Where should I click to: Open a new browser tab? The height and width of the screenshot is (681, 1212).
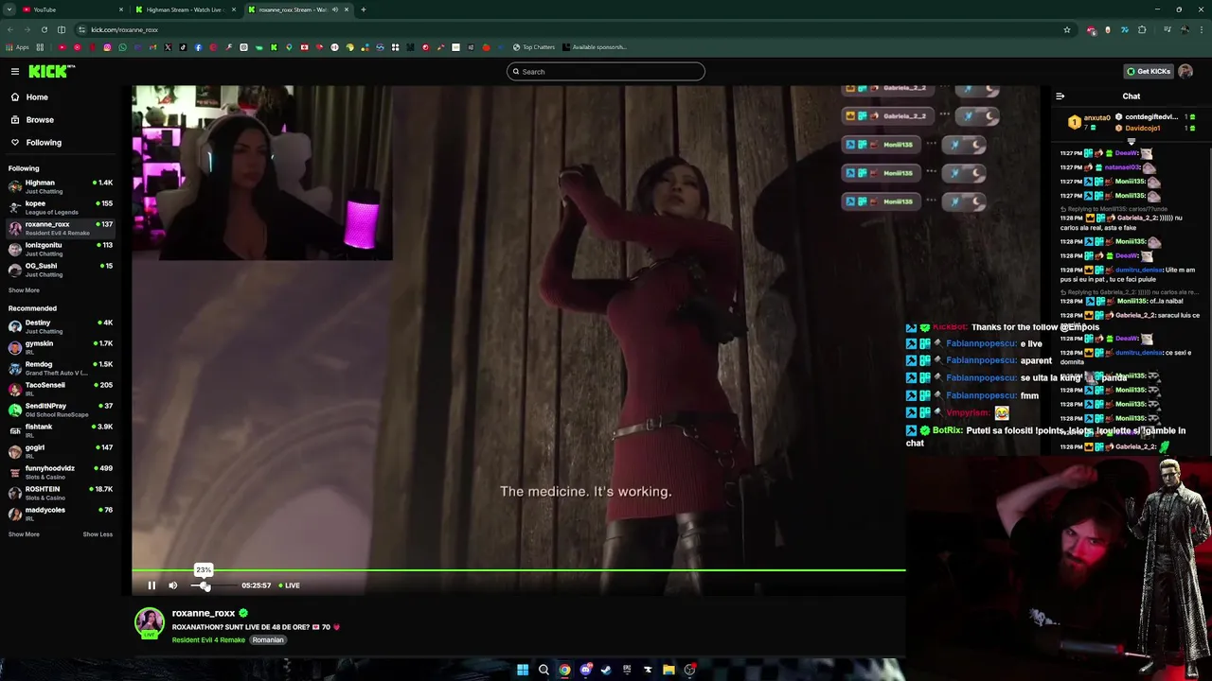point(363,9)
